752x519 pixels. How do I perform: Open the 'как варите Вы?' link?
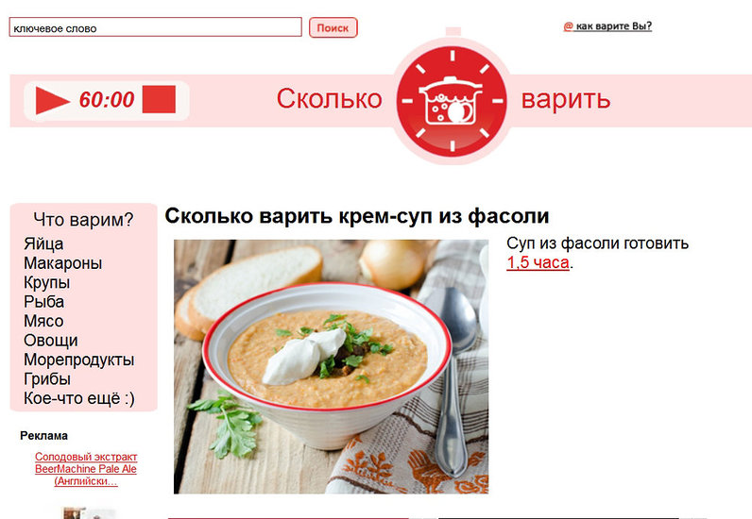pos(607,26)
